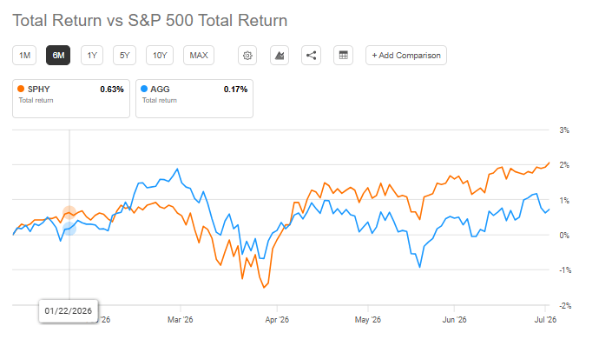
Task: Switch to the 5Y time range
Action: click(x=124, y=56)
